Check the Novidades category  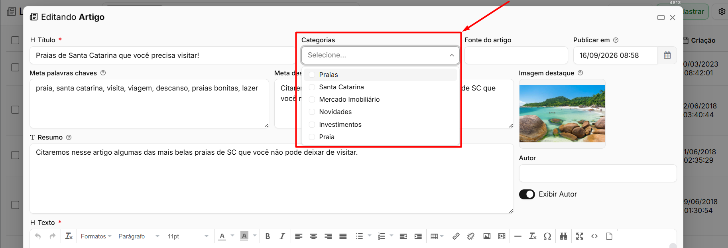point(312,112)
